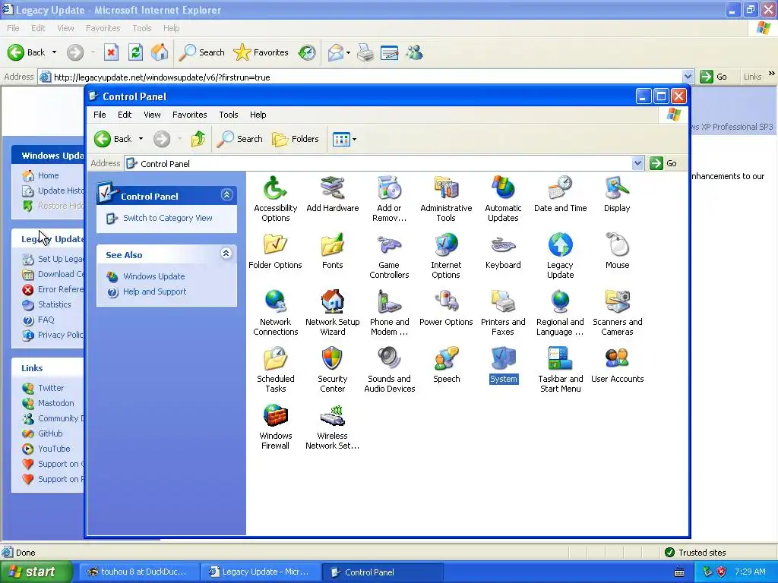This screenshot has height=583, width=778.
Task: Click Go button in Control Panel address bar
Action: 663,163
